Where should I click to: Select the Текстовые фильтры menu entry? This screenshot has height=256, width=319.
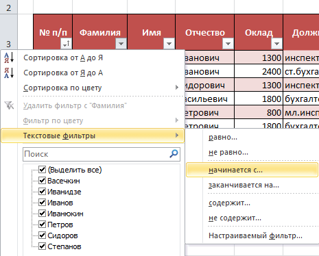tap(93, 136)
